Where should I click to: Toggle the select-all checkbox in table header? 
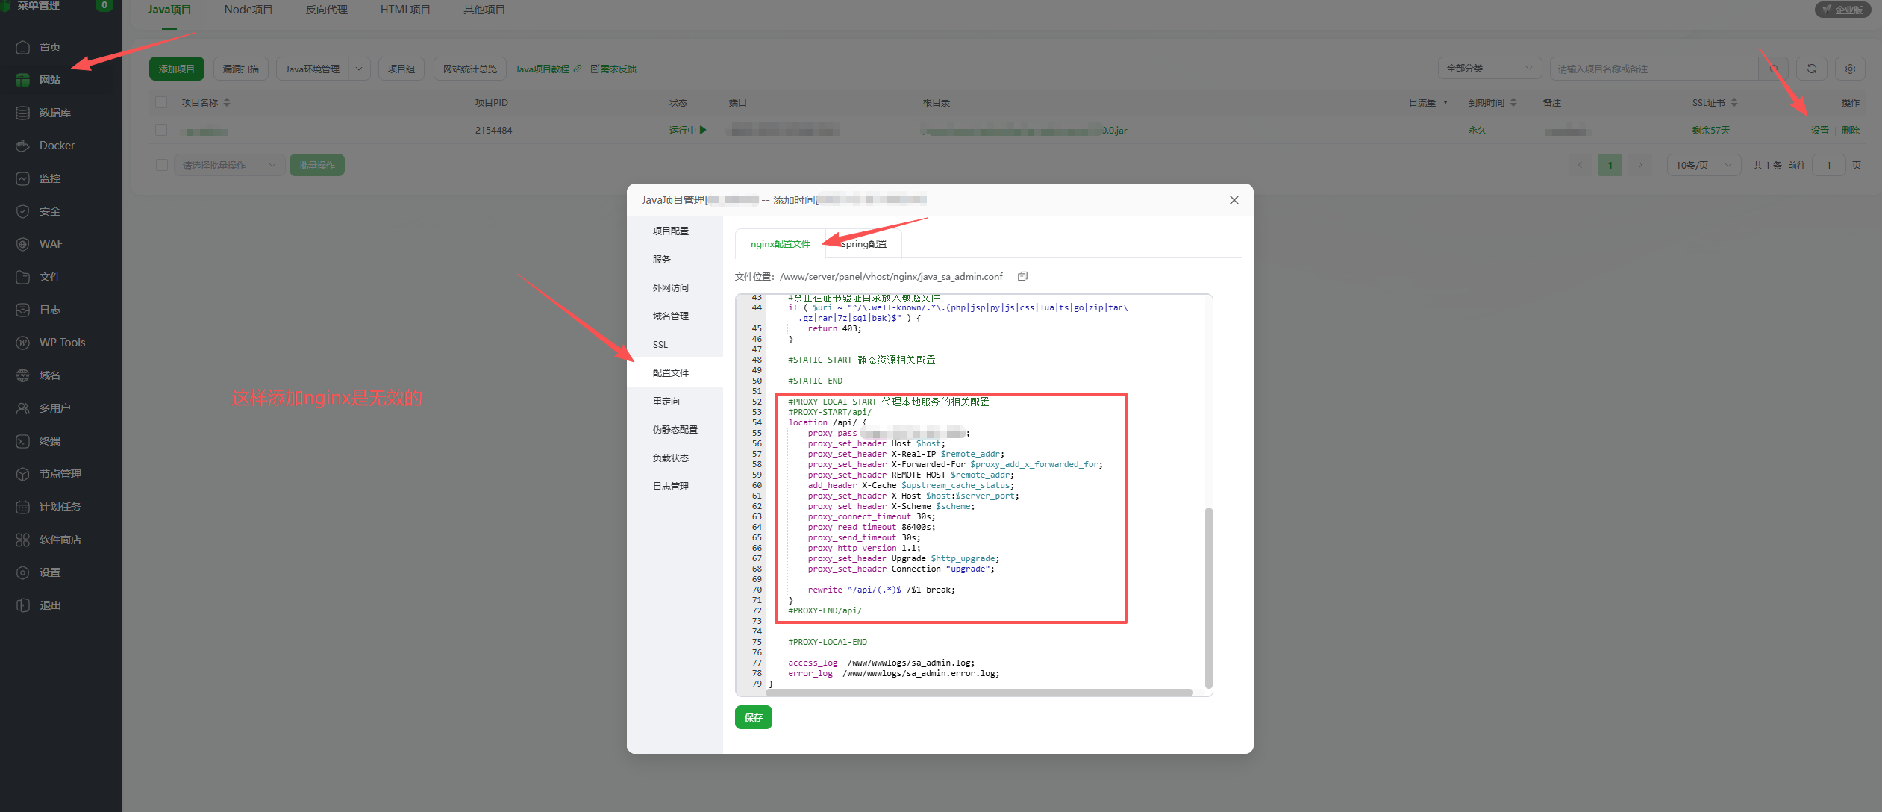(161, 102)
